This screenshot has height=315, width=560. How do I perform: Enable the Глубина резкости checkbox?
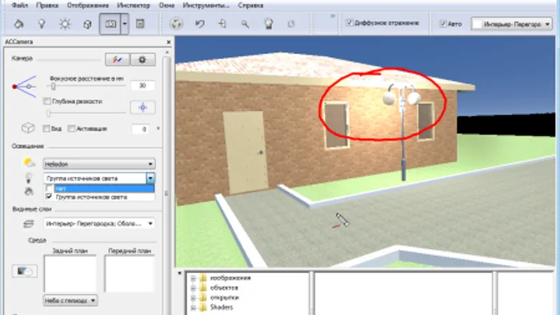coord(47,101)
